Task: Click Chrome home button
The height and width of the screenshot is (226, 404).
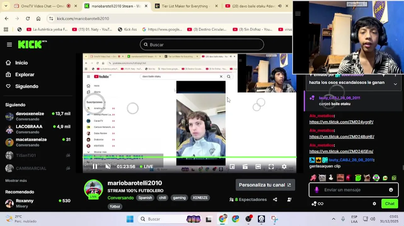Action: point(38,19)
